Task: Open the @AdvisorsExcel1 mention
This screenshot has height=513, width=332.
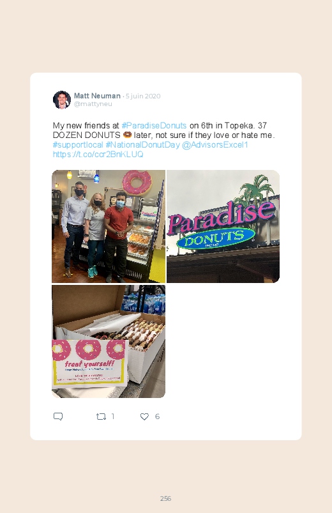Action: coord(215,144)
